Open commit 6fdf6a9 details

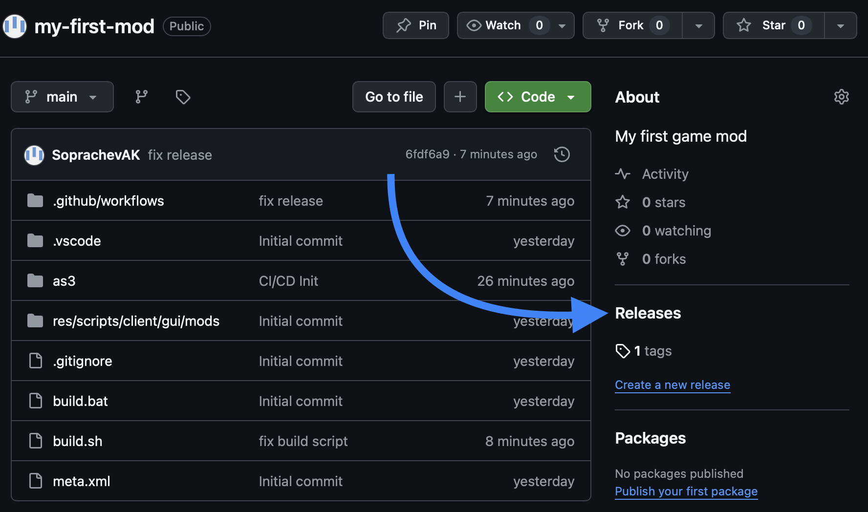(427, 154)
